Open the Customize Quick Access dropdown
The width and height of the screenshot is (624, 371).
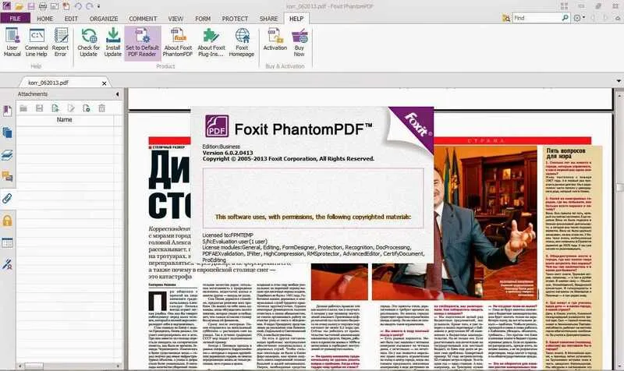tap(99, 6)
